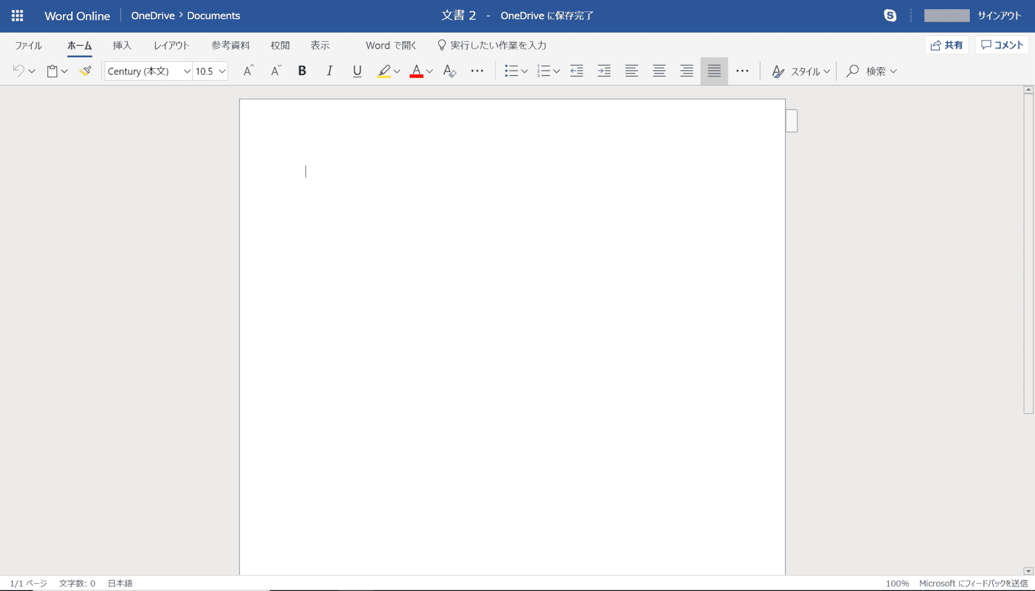Click the 1/1 ページ page indicator
This screenshot has width=1035, height=591.
pos(28,583)
